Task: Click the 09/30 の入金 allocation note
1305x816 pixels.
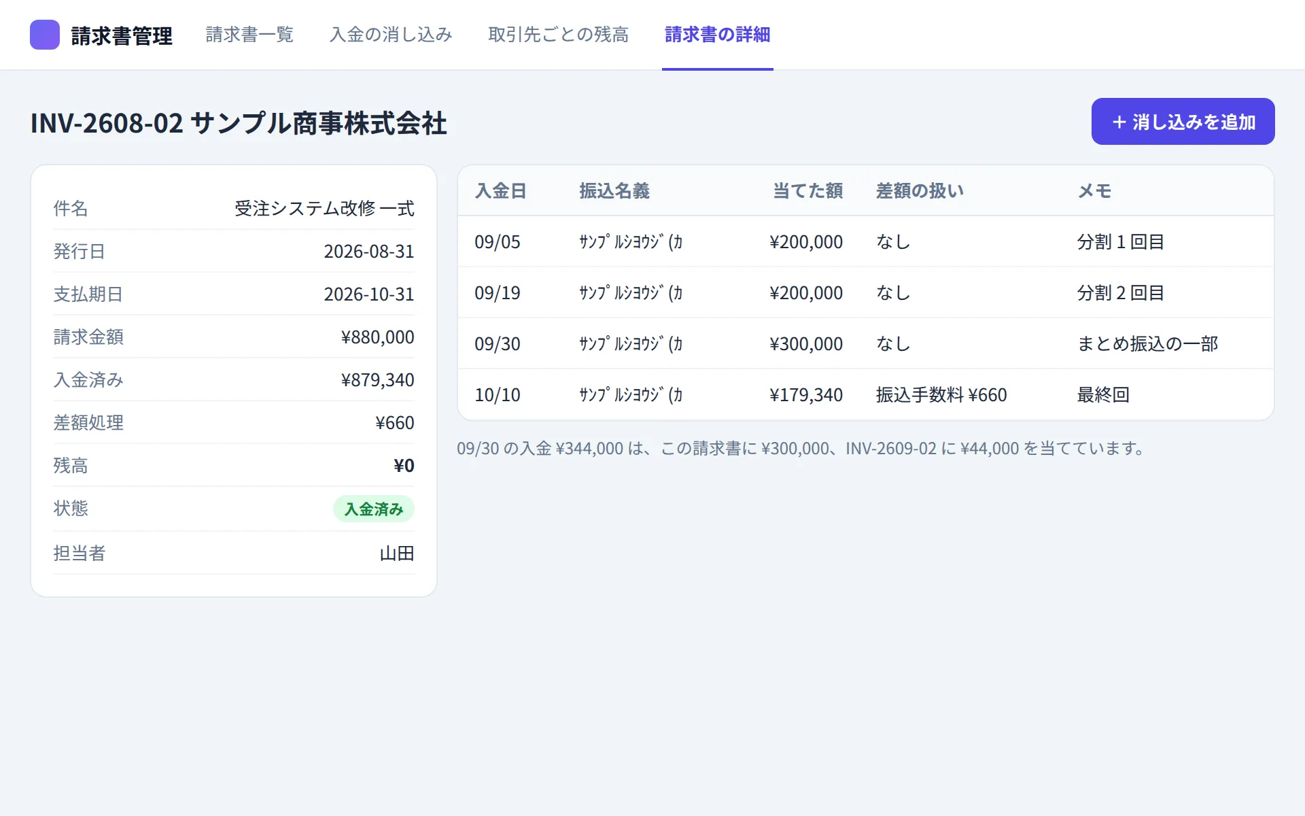Action: click(803, 449)
